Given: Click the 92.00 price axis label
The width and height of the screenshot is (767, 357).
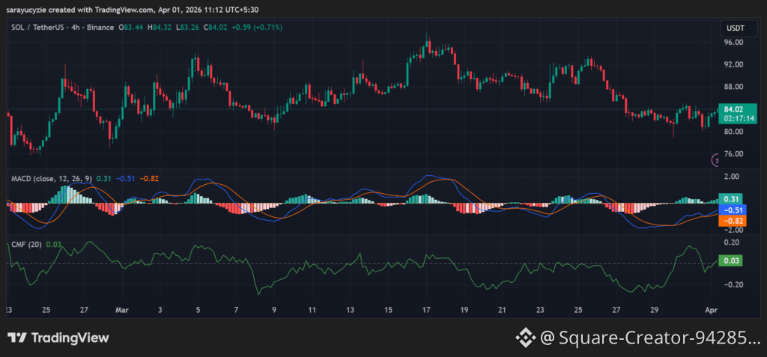Looking at the screenshot, I should click(734, 64).
